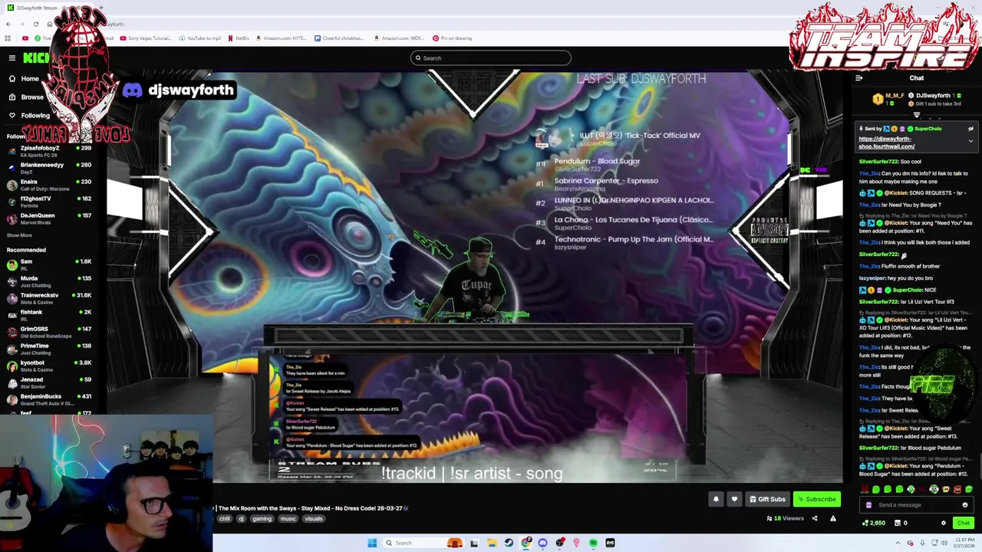Click the channel points 2,650 icon
The width and height of the screenshot is (982, 552).
[x=874, y=523]
